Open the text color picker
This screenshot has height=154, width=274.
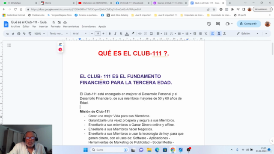click(127, 33)
